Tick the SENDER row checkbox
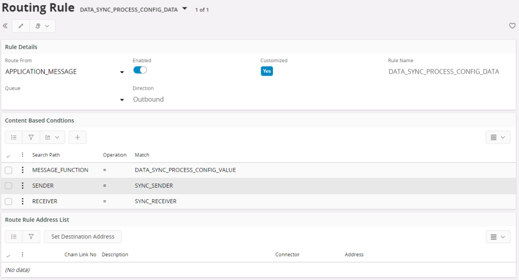 [8, 186]
